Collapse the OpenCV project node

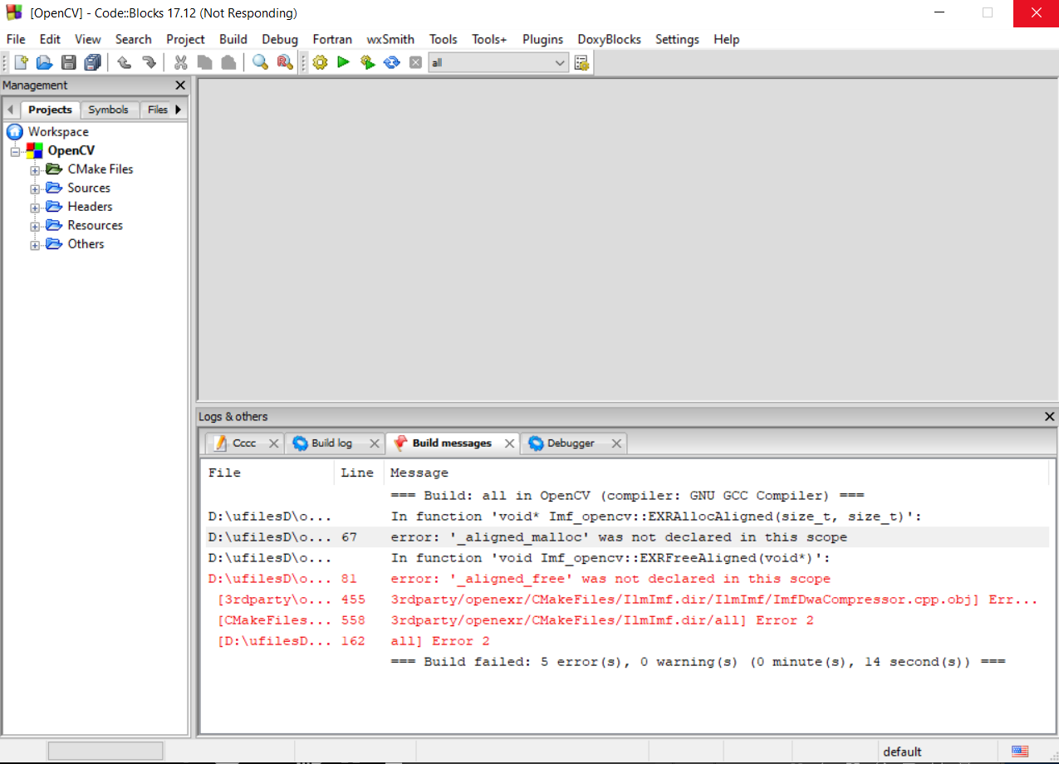[15, 151]
